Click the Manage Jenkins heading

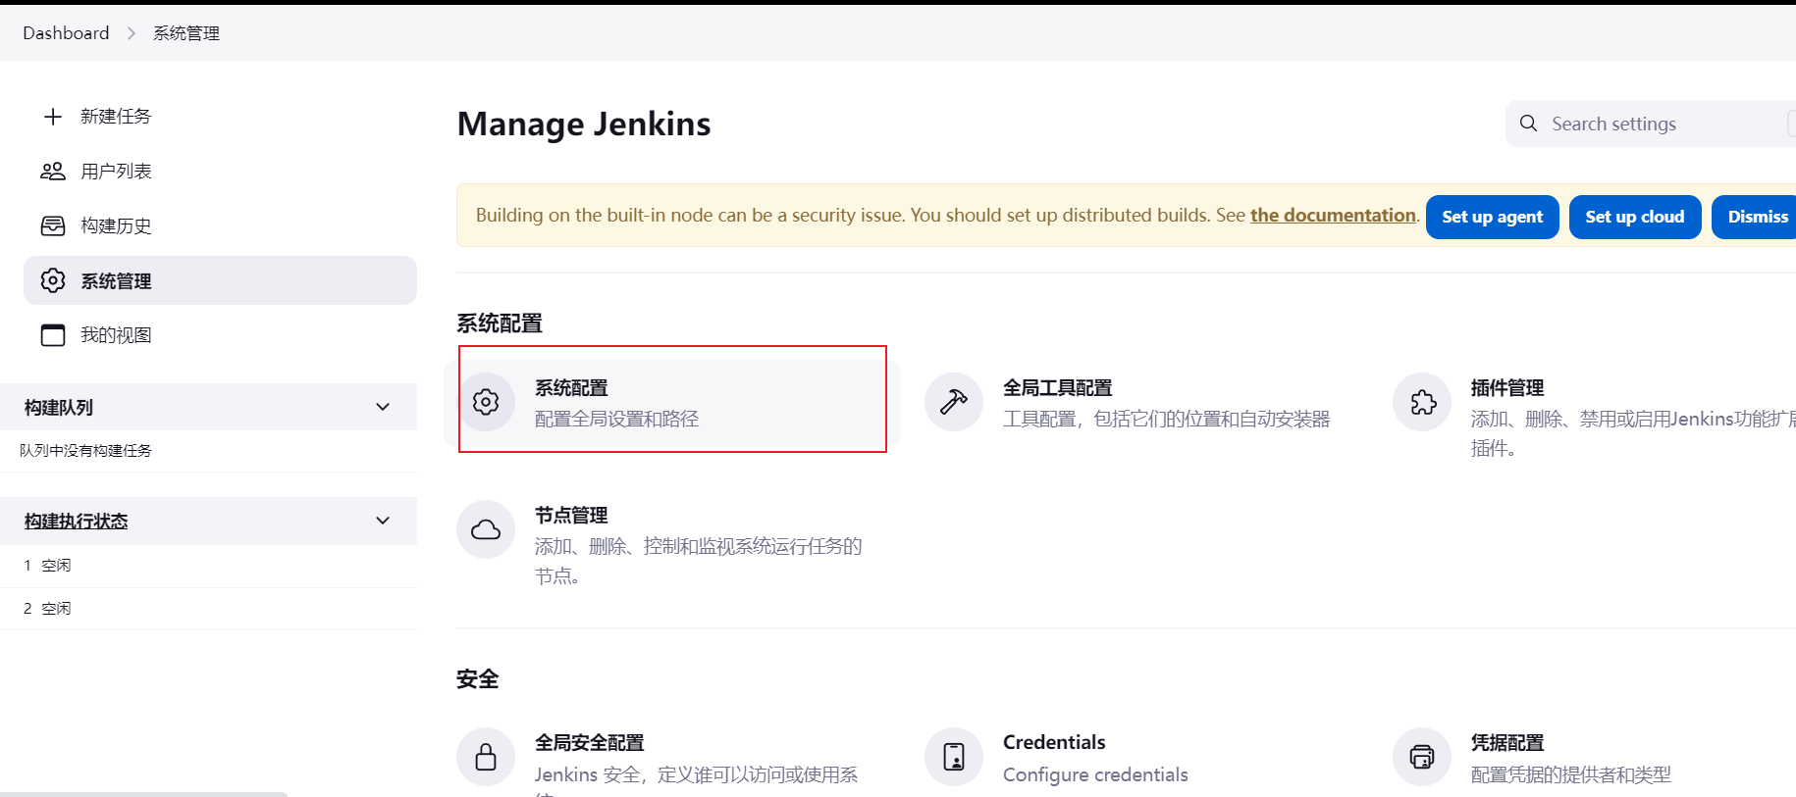point(584,124)
